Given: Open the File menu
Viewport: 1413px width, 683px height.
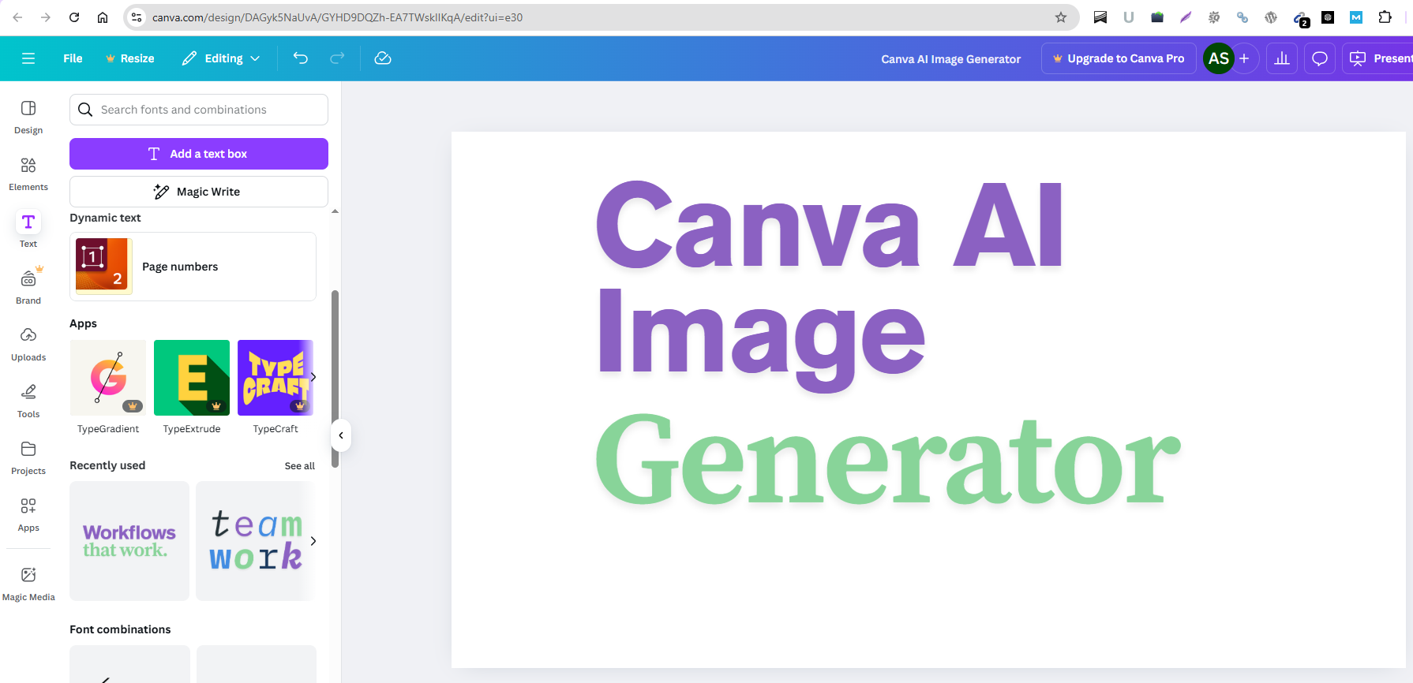Looking at the screenshot, I should pyautogui.click(x=73, y=58).
